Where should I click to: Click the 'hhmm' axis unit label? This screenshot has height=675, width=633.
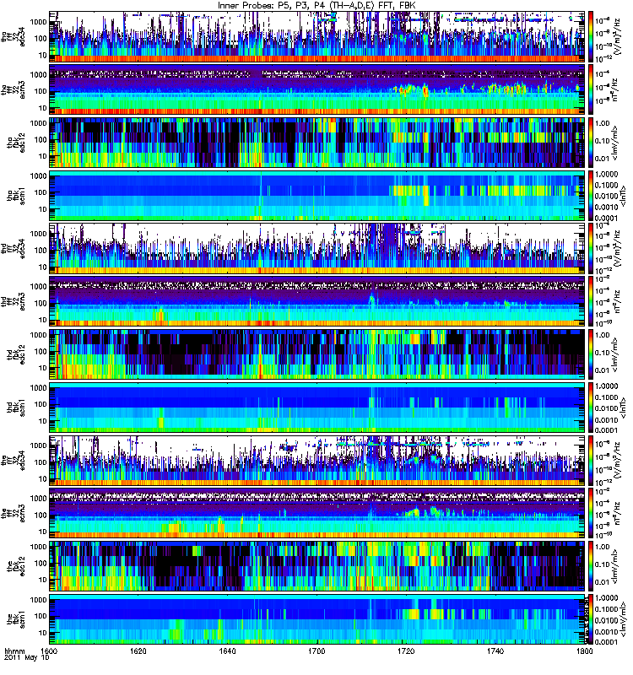point(14,651)
